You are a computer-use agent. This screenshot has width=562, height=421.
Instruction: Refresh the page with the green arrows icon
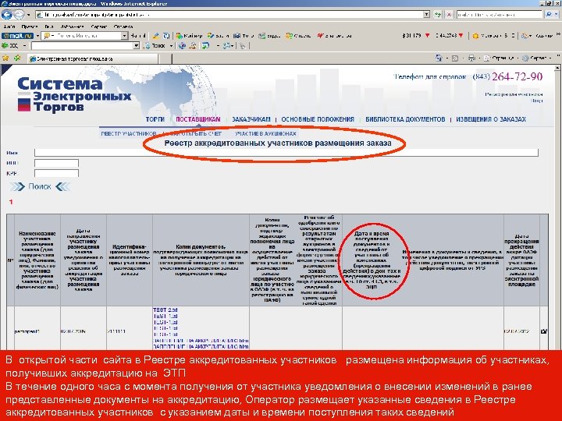(438, 15)
